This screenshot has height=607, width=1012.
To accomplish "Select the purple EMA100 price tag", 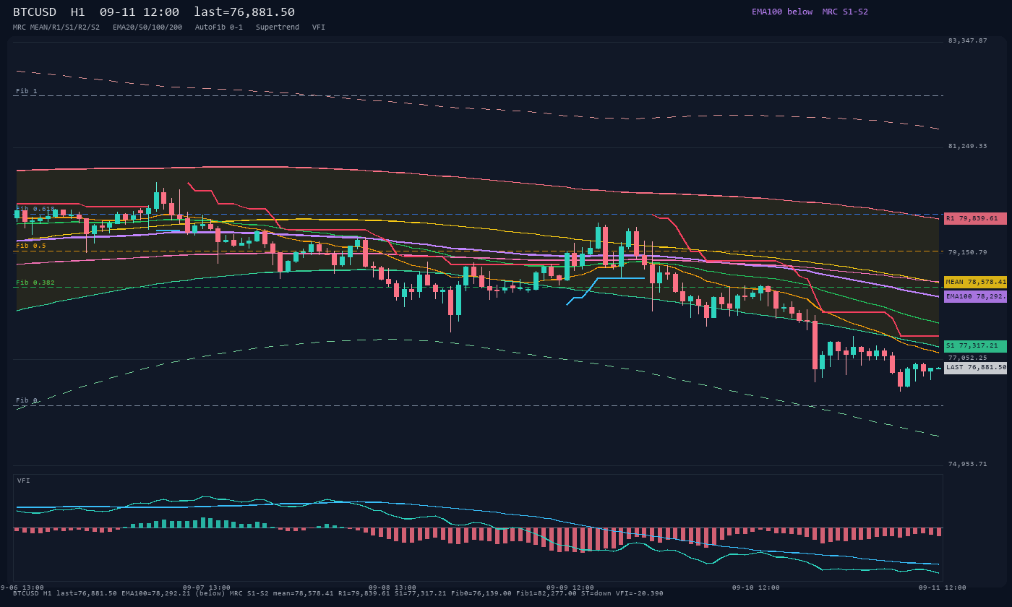I will coord(975,296).
